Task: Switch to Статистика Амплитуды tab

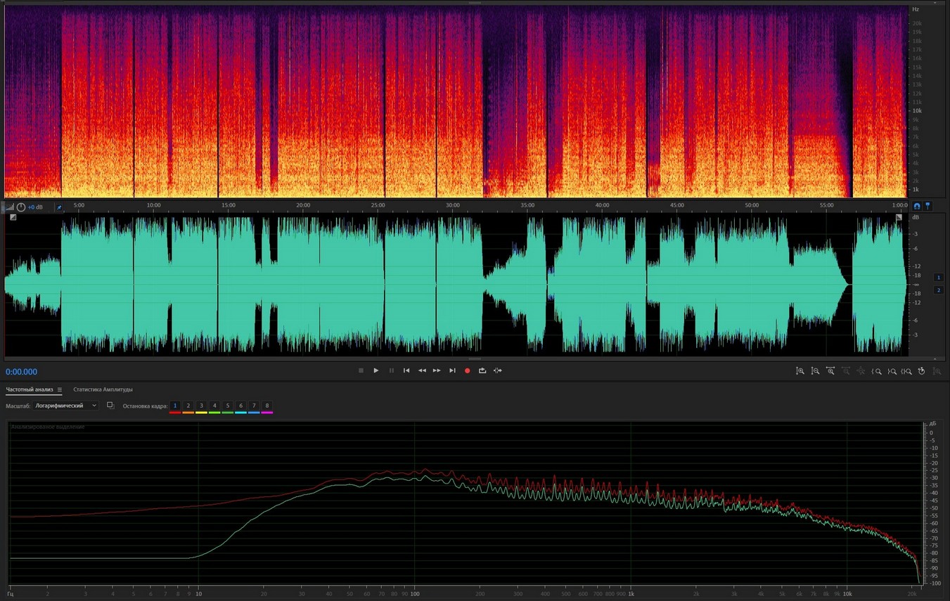Action: 103,389
